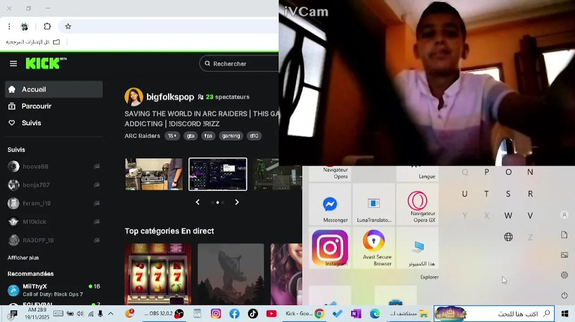Jump to letter P in the app index
Image resolution: width=575 pixels, height=322 pixels.
tap(487, 172)
